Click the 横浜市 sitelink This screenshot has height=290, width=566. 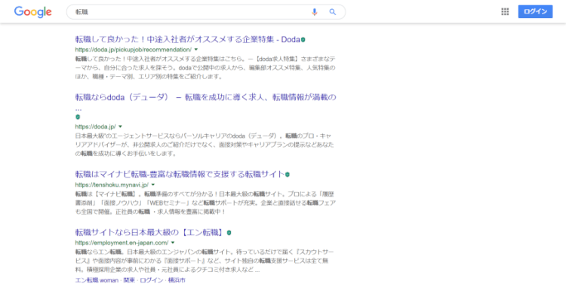pyautogui.click(x=177, y=280)
